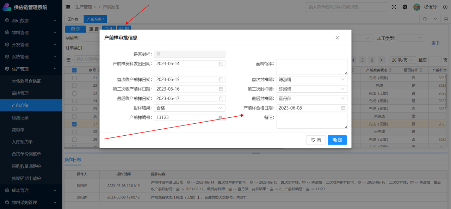
Task: Click into the 备注 text area
Action: tap(312, 121)
